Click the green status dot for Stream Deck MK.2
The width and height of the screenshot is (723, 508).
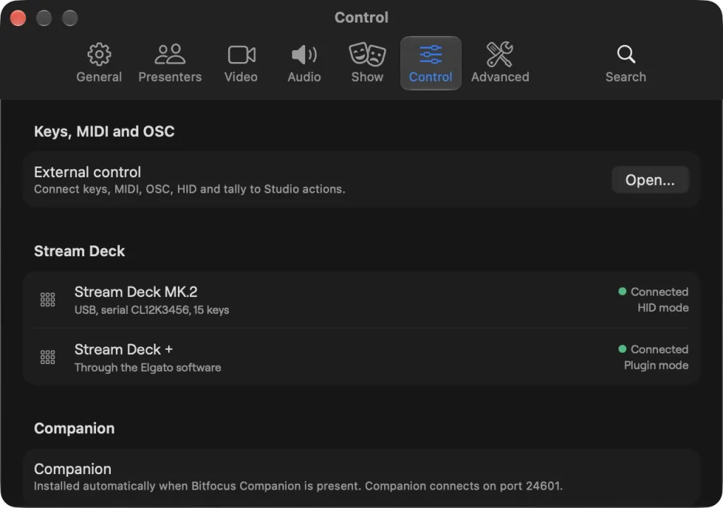tap(622, 291)
